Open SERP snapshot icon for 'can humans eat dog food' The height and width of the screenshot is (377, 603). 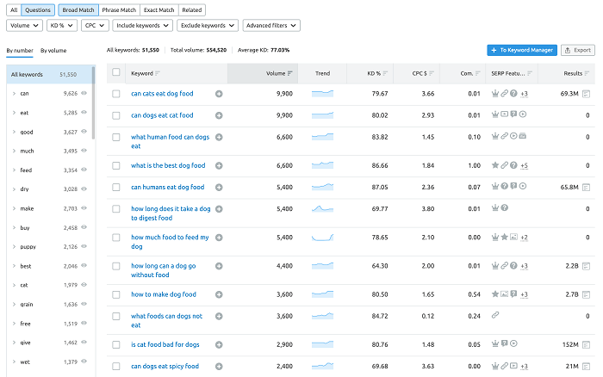pos(586,188)
